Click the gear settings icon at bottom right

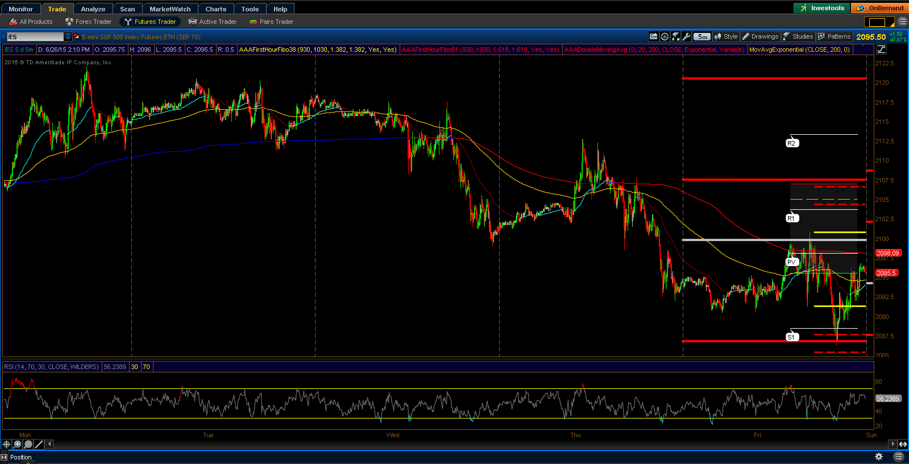pos(879,457)
